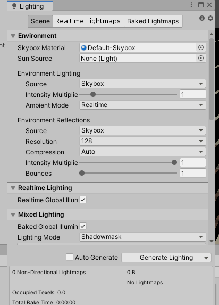This screenshot has width=219, height=305.
Task: Open Sun Source object picker
Action: pos(201,58)
